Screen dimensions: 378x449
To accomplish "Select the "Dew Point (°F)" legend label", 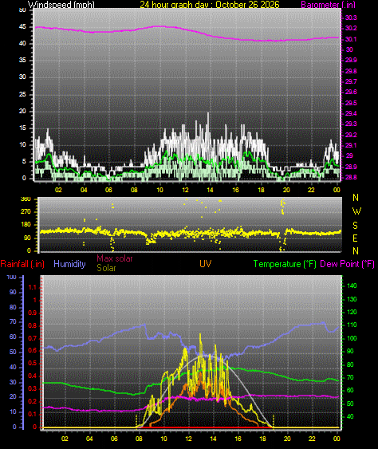I will point(348,264).
